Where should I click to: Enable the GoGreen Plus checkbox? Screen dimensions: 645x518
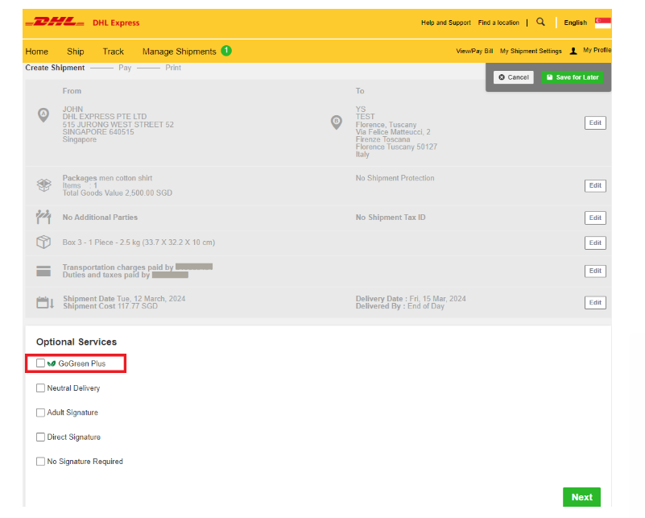[x=40, y=363]
